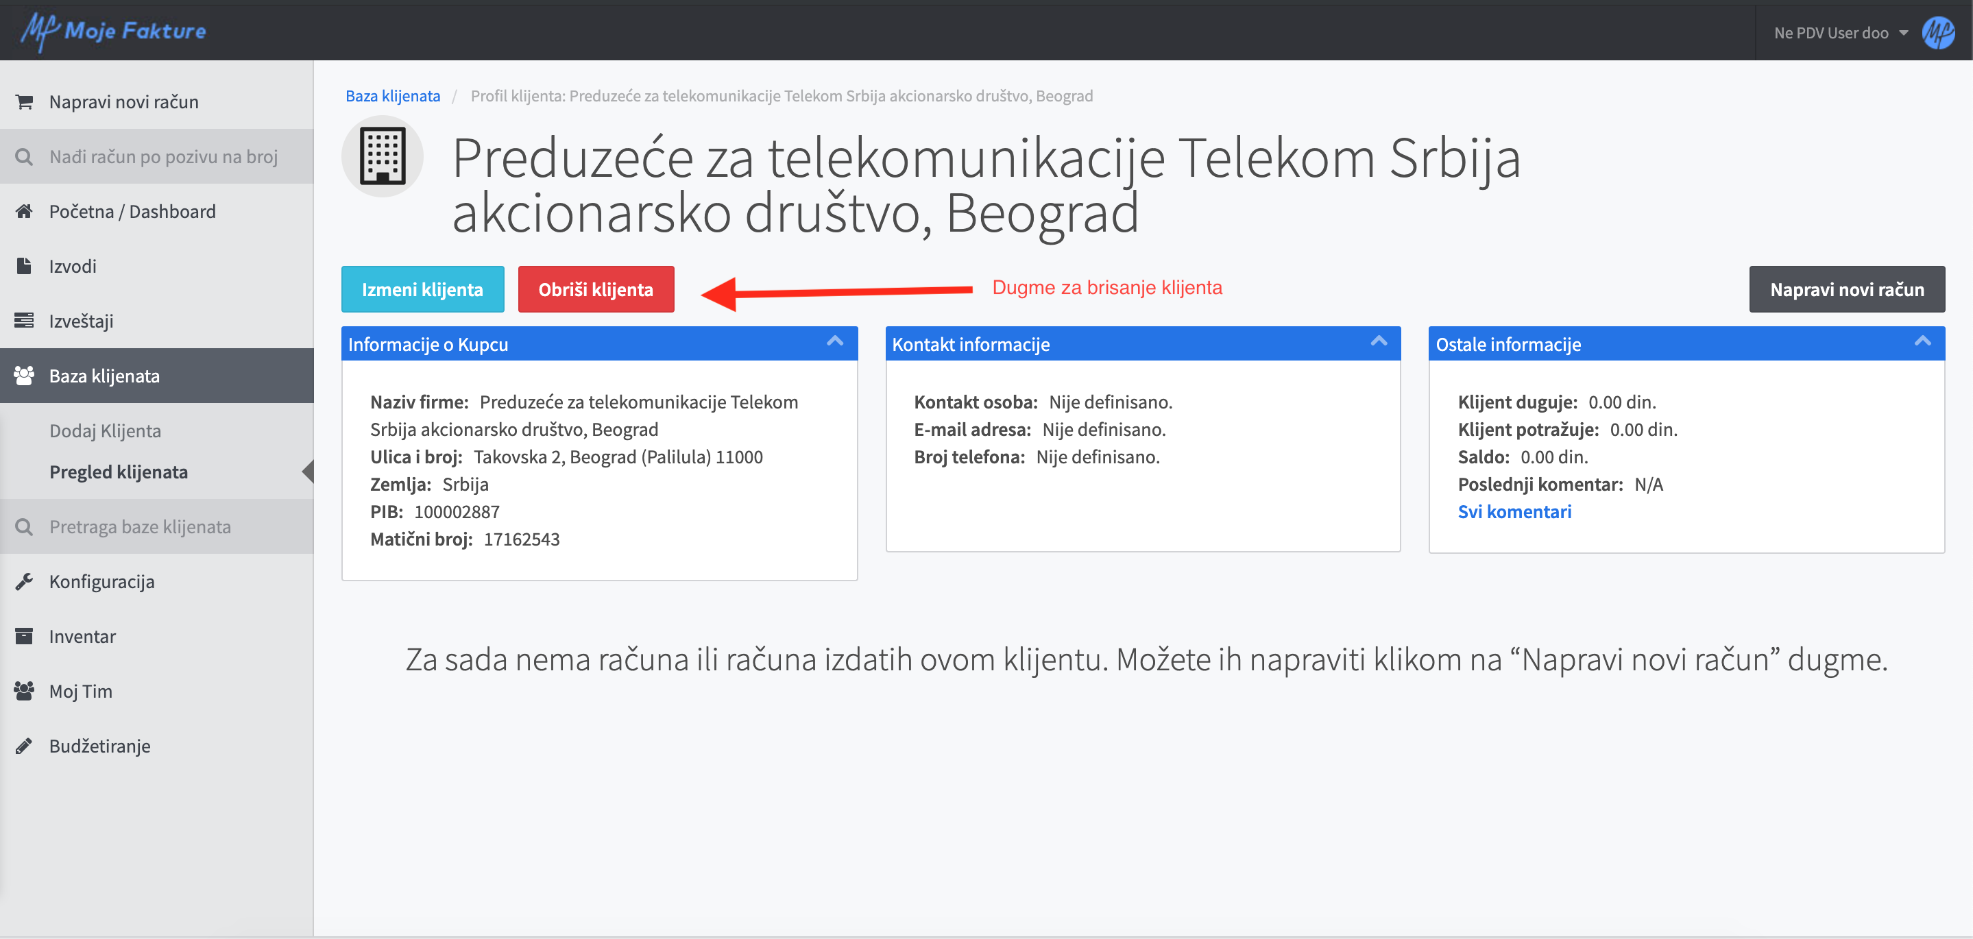Click the Profil klijenta breadcrumb text
Screen dimensions: 1973x939
(782, 97)
